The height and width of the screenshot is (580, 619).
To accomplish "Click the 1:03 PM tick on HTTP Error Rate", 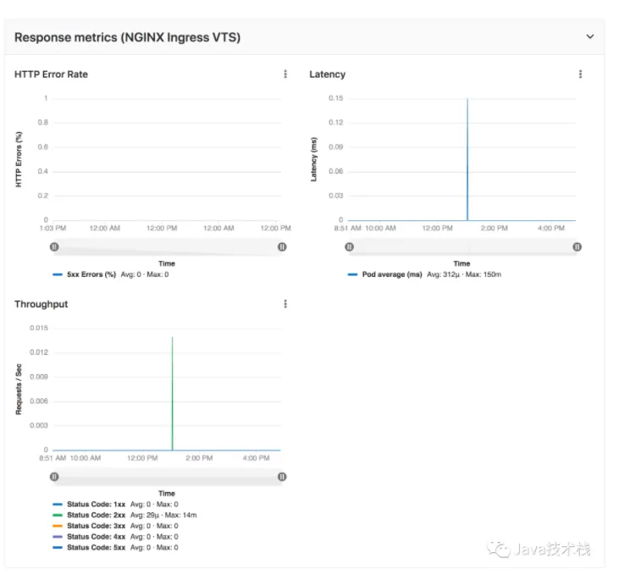I will click(53, 229).
